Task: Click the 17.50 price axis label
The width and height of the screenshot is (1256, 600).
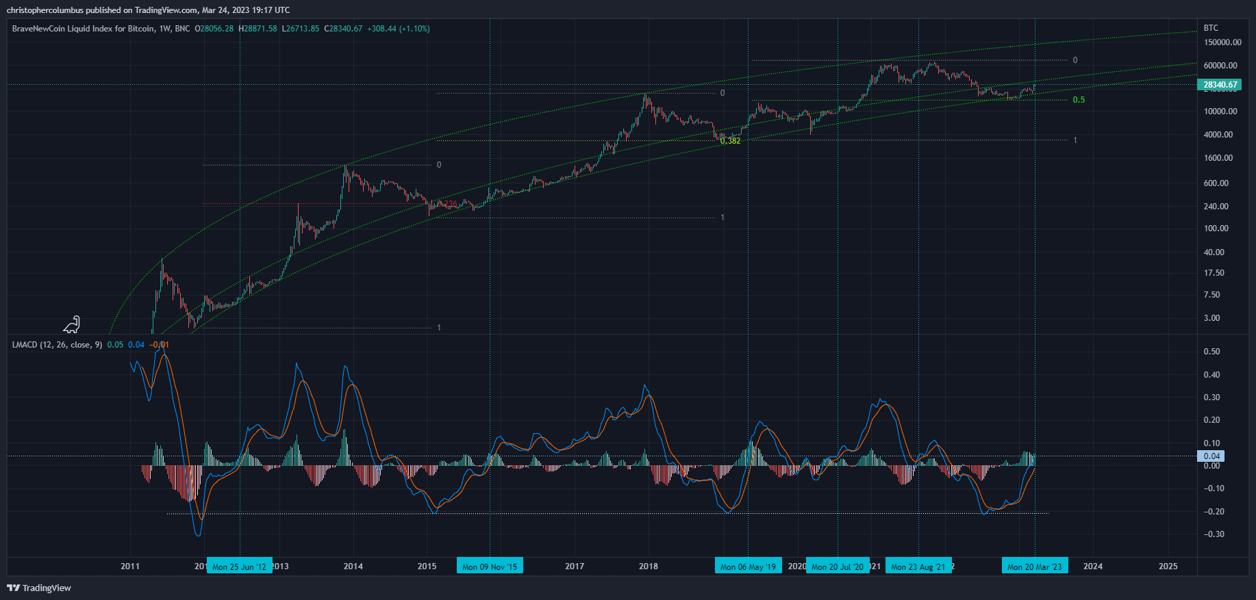Action: click(1214, 273)
